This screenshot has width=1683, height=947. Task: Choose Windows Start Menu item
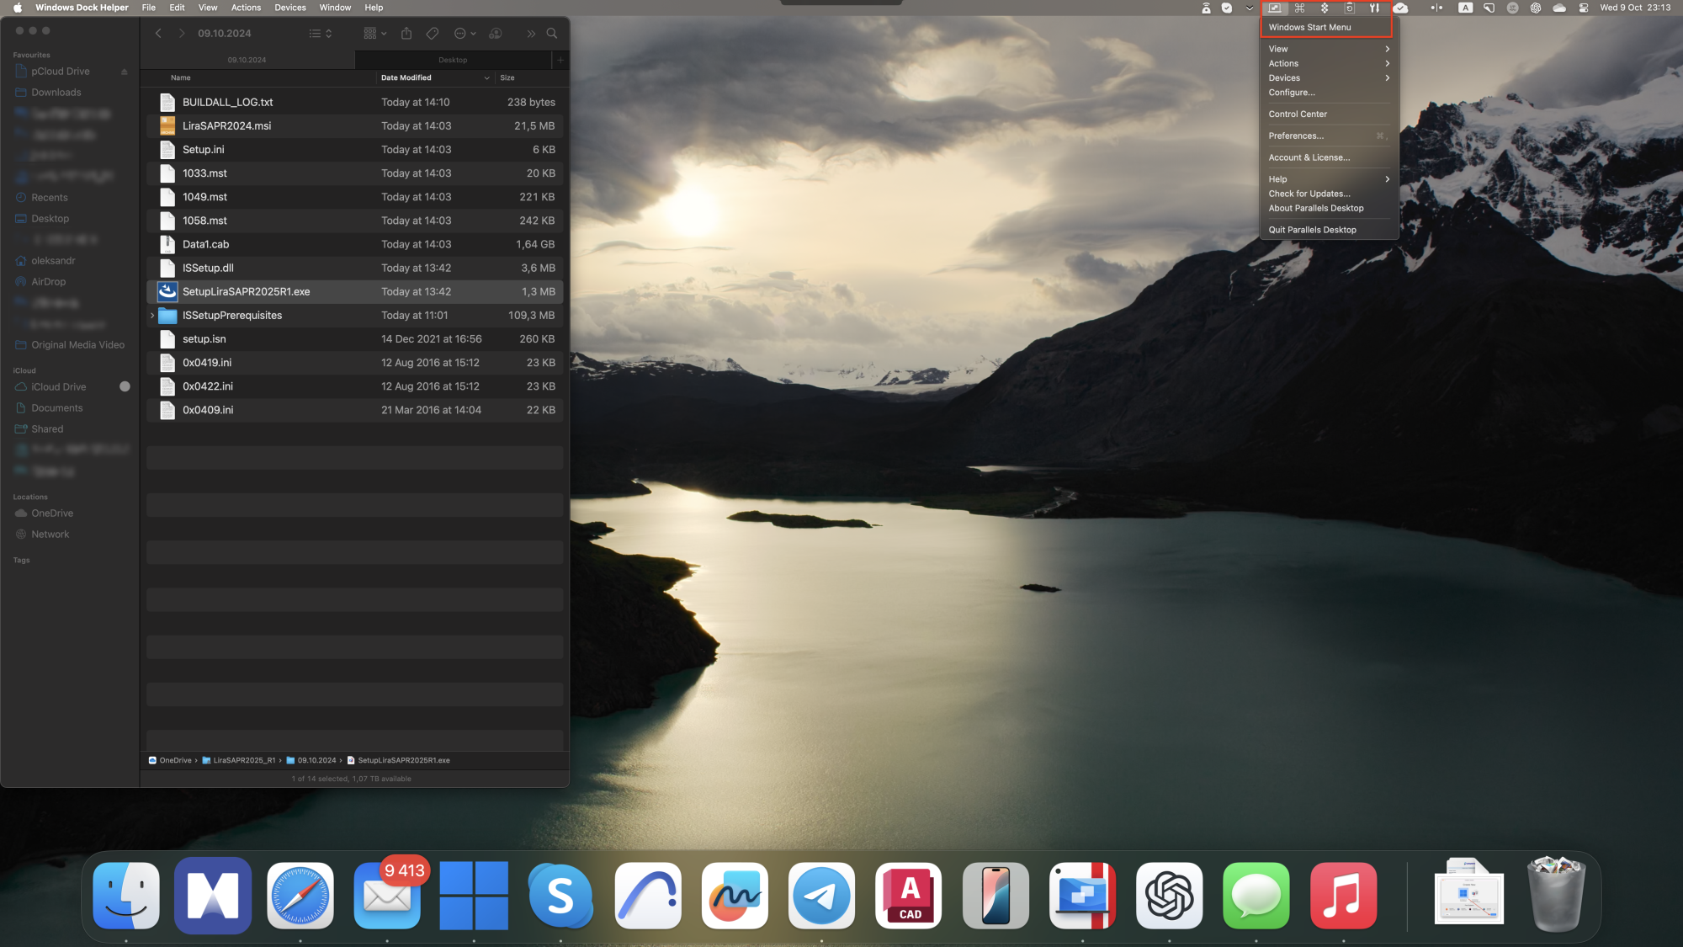(1310, 27)
